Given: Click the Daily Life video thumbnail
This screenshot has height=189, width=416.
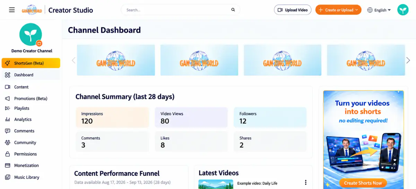Looking at the screenshot, I should [x=216, y=184].
